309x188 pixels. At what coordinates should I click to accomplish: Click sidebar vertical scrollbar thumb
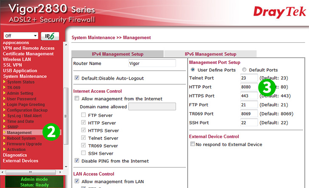pos(66,116)
